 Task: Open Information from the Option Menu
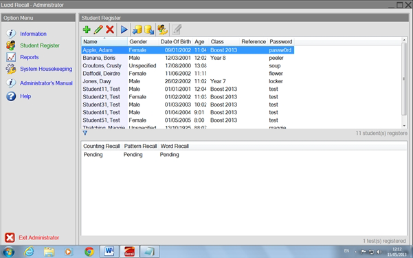33,34
